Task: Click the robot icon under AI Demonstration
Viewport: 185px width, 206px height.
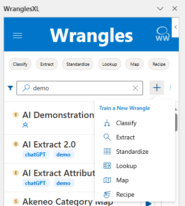Action: tap(25, 125)
